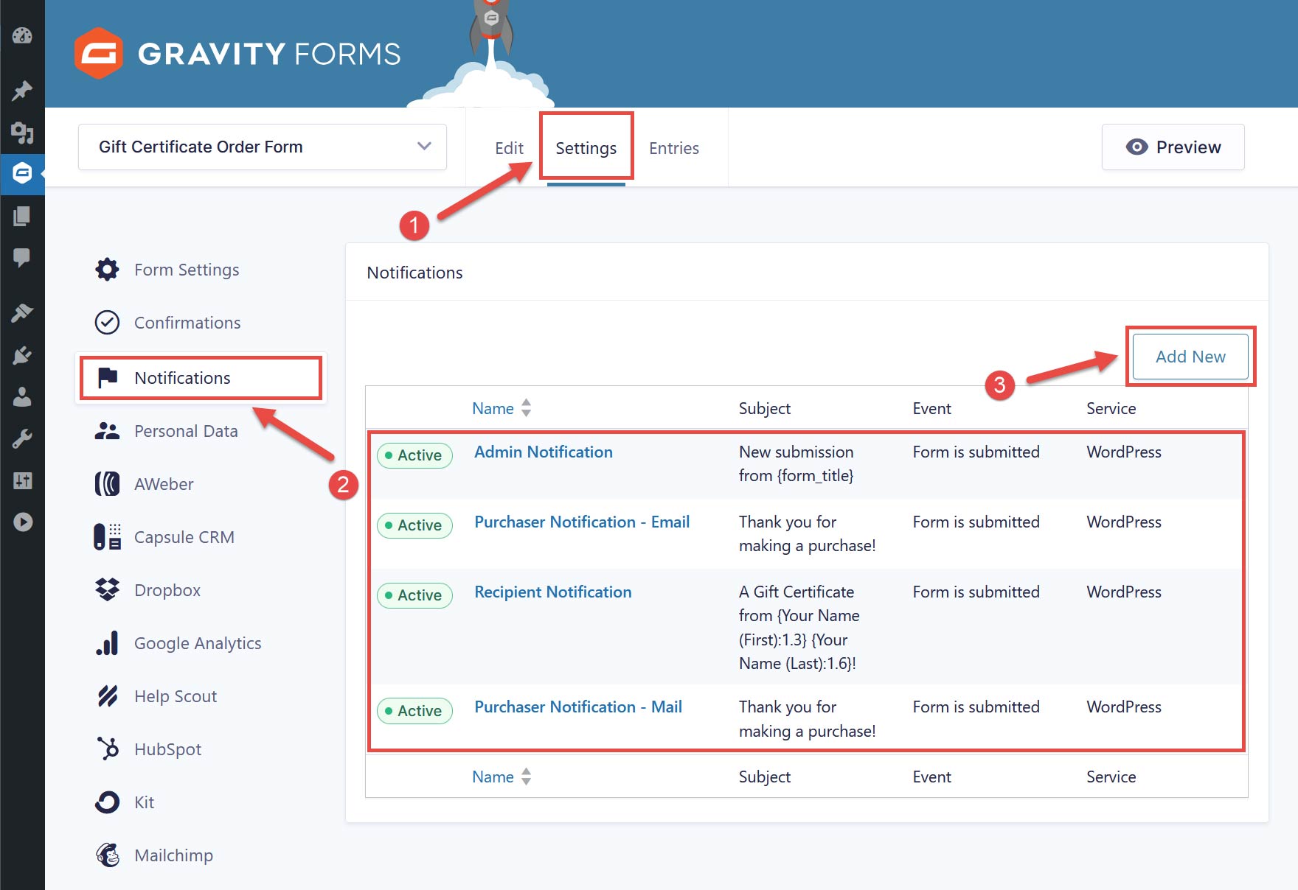Click the Gravity Forms logo in header
1298x890 pixels.
coord(237,53)
